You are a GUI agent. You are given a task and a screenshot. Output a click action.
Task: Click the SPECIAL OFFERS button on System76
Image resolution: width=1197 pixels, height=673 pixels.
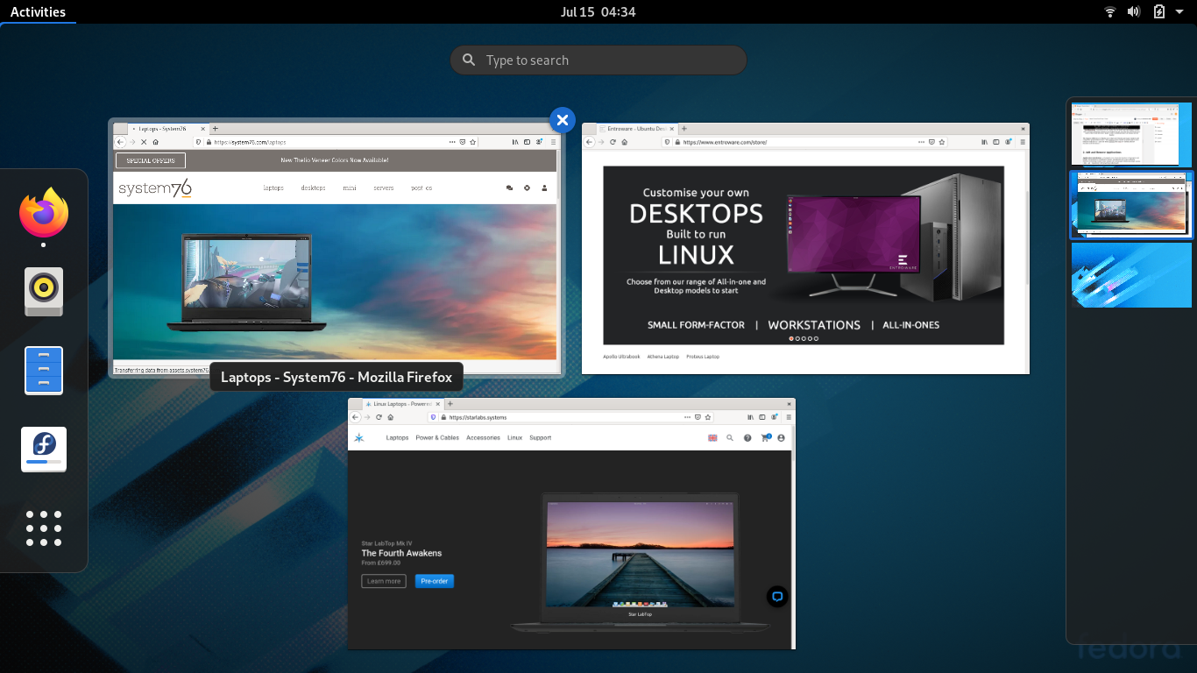pyautogui.click(x=151, y=160)
